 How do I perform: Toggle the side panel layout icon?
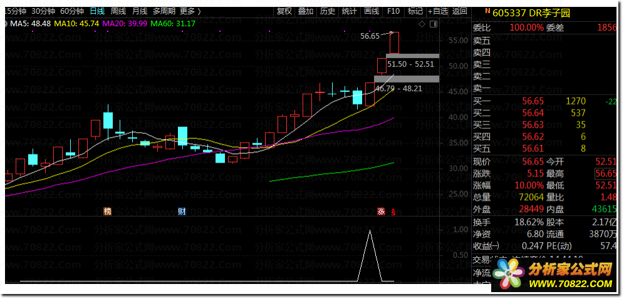[x=434, y=24]
